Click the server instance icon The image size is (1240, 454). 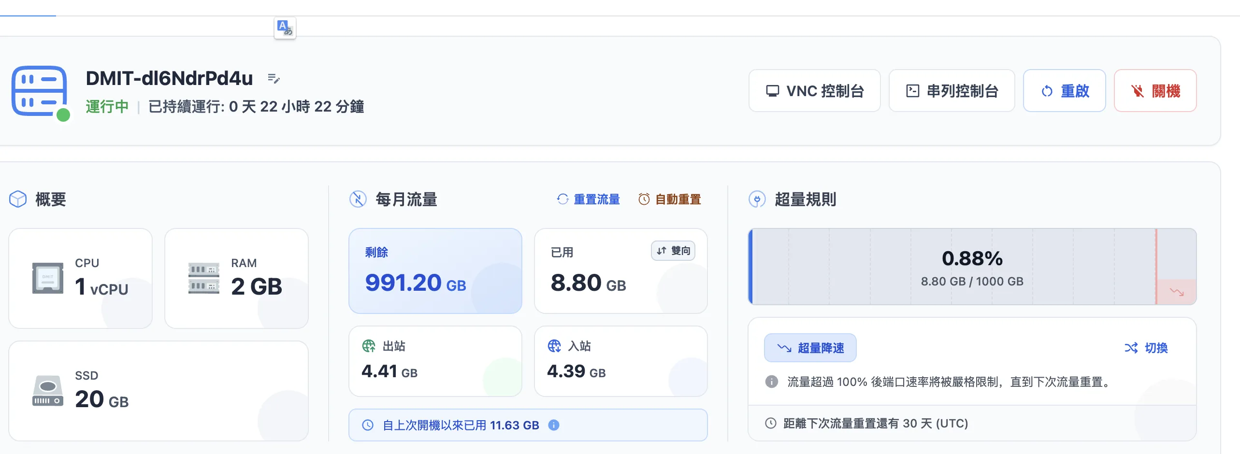coord(39,91)
